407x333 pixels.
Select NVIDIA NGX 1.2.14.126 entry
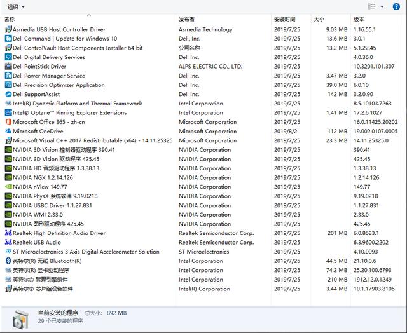click(43, 178)
